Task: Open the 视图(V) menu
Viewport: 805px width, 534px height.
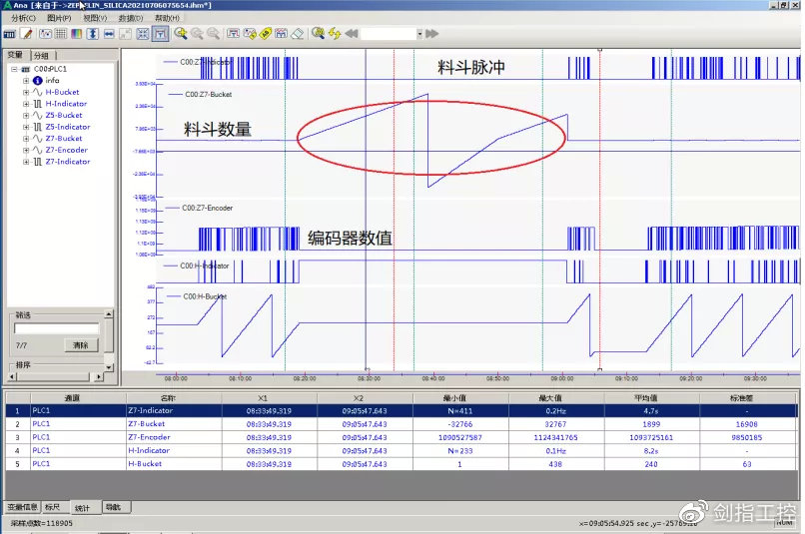Action: tap(95, 18)
